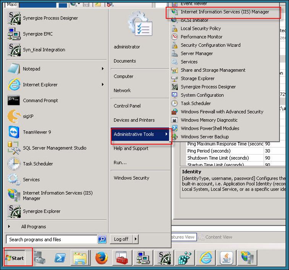This screenshot has width=289, height=270.
Task: Switch to Content View in IIS window
Action: pyautogui.click(x=216, y=237)
